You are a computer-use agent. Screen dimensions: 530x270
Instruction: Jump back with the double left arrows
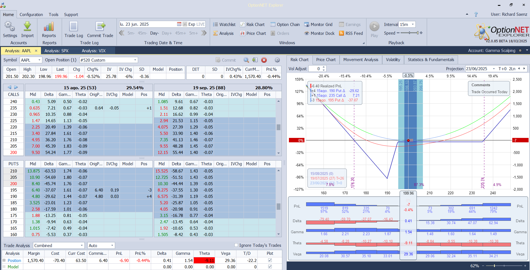coord(121,33)
